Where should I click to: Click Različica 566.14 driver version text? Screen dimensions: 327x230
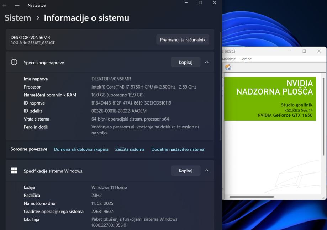(x=299, y=110)
